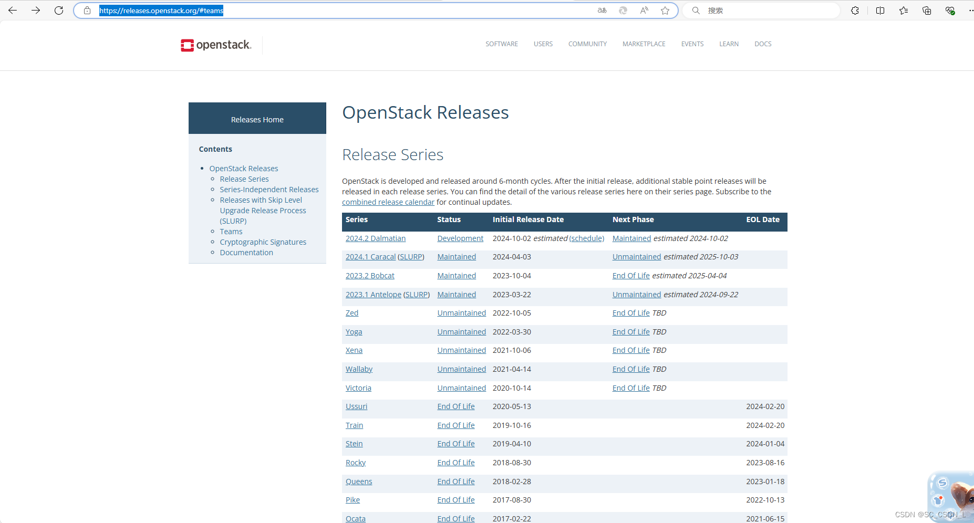Open Releases with Skip Level Upgrade link
974x523 pixels.
pos(263,211)
